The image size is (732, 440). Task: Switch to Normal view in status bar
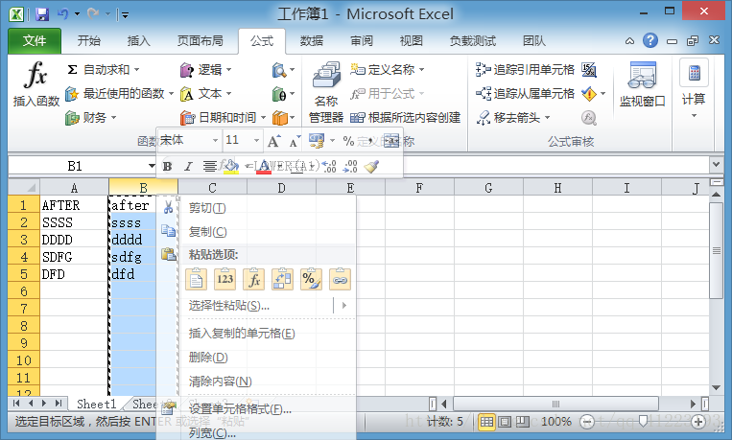point(486,422)
